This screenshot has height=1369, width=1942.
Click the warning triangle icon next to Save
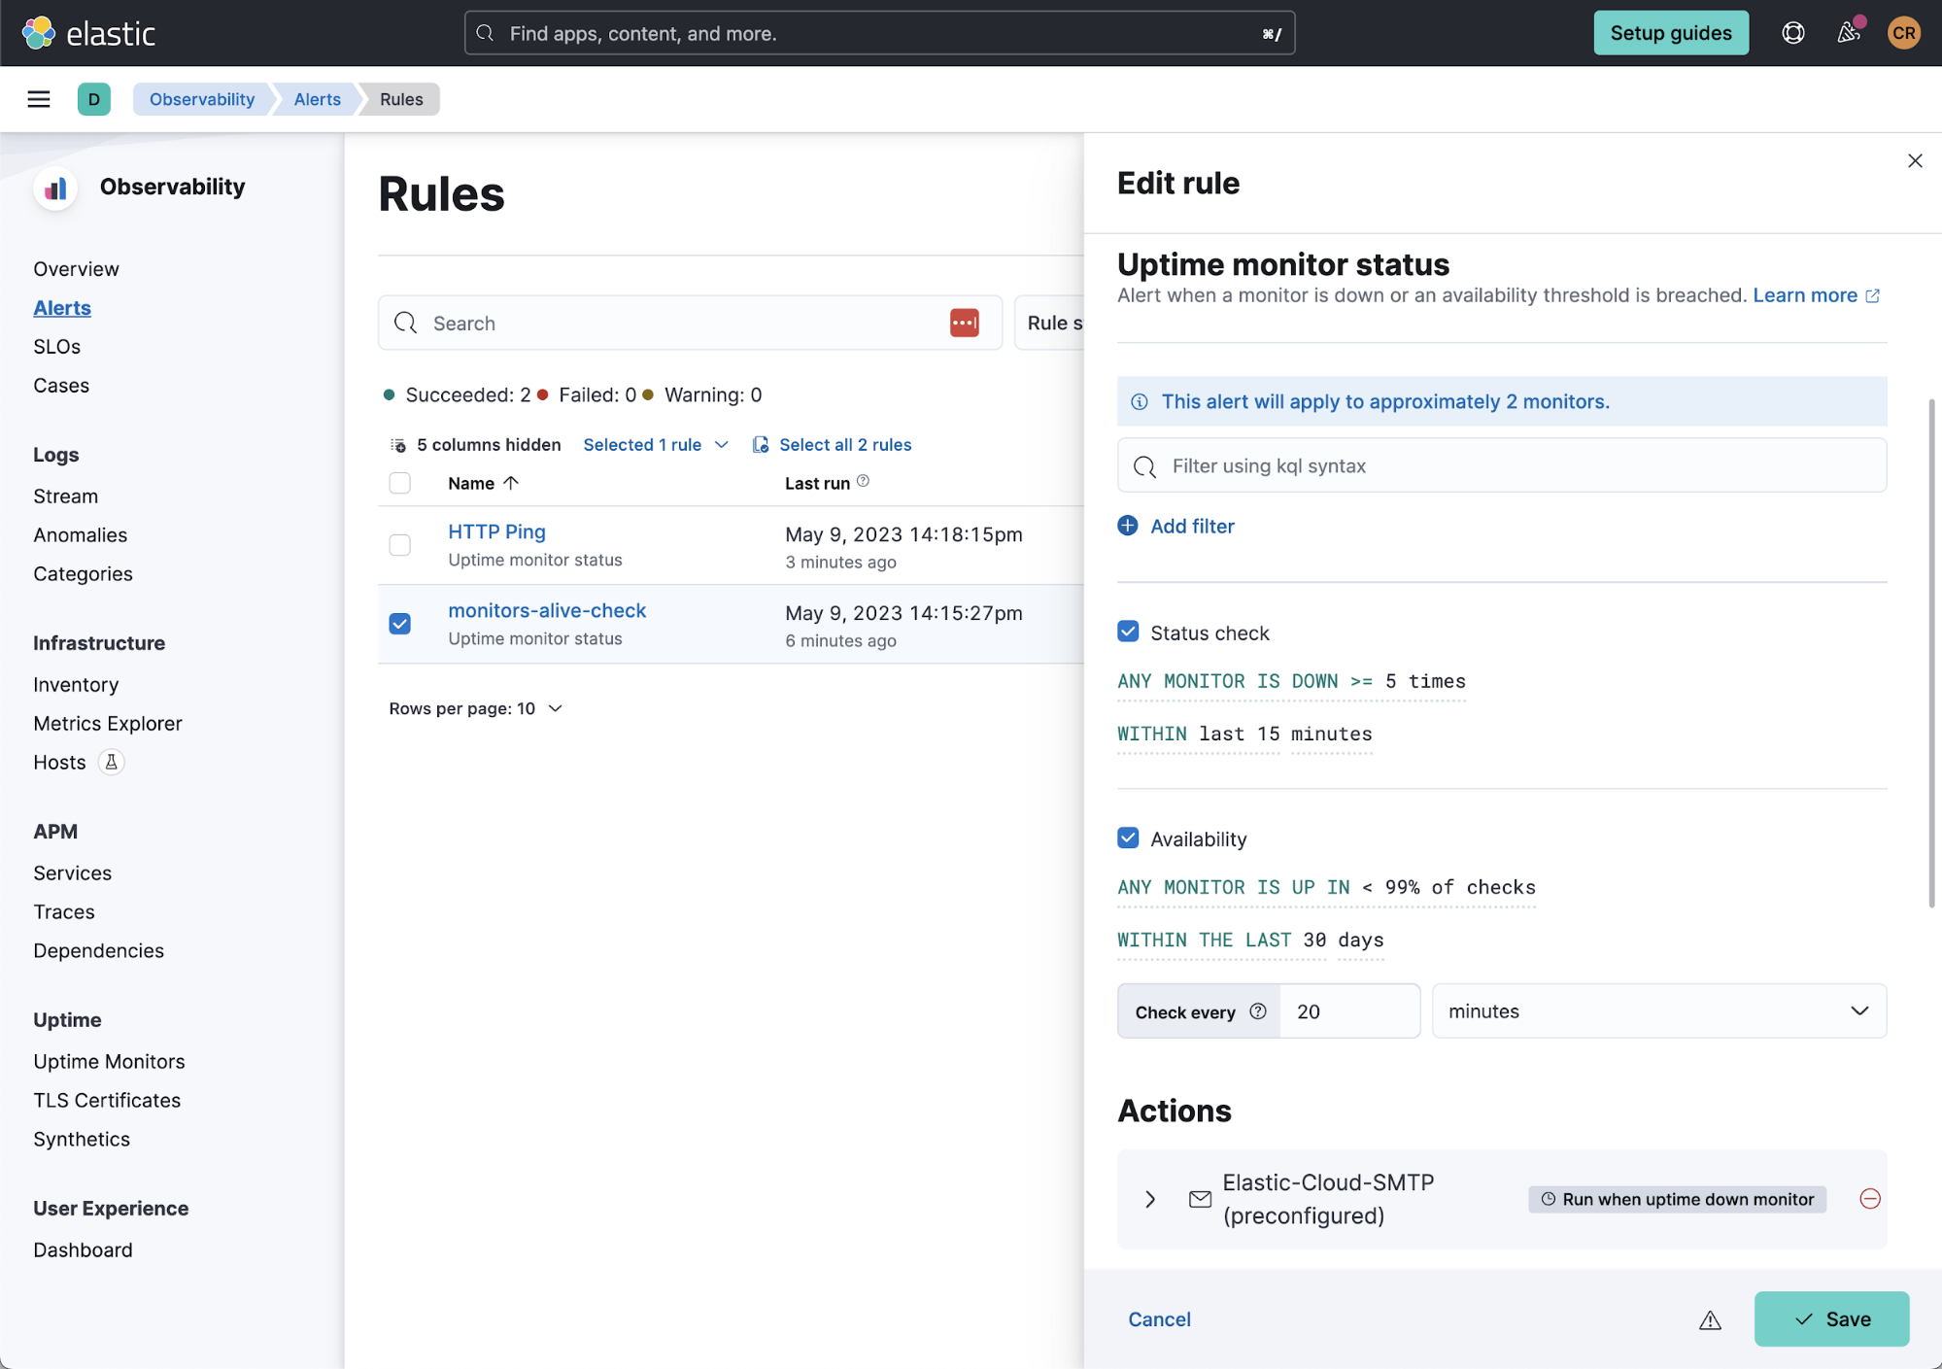click(1708, 1320)
